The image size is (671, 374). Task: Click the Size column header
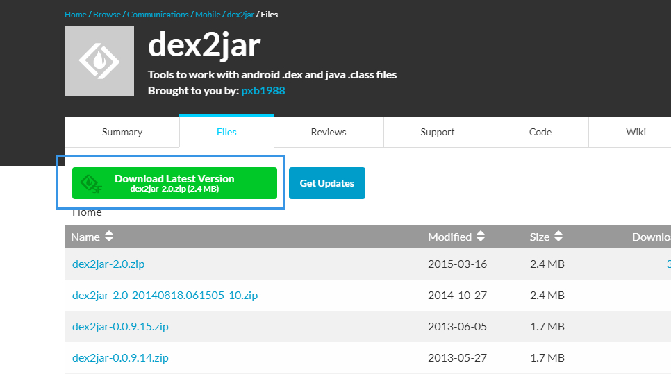[x=540, y=237]
